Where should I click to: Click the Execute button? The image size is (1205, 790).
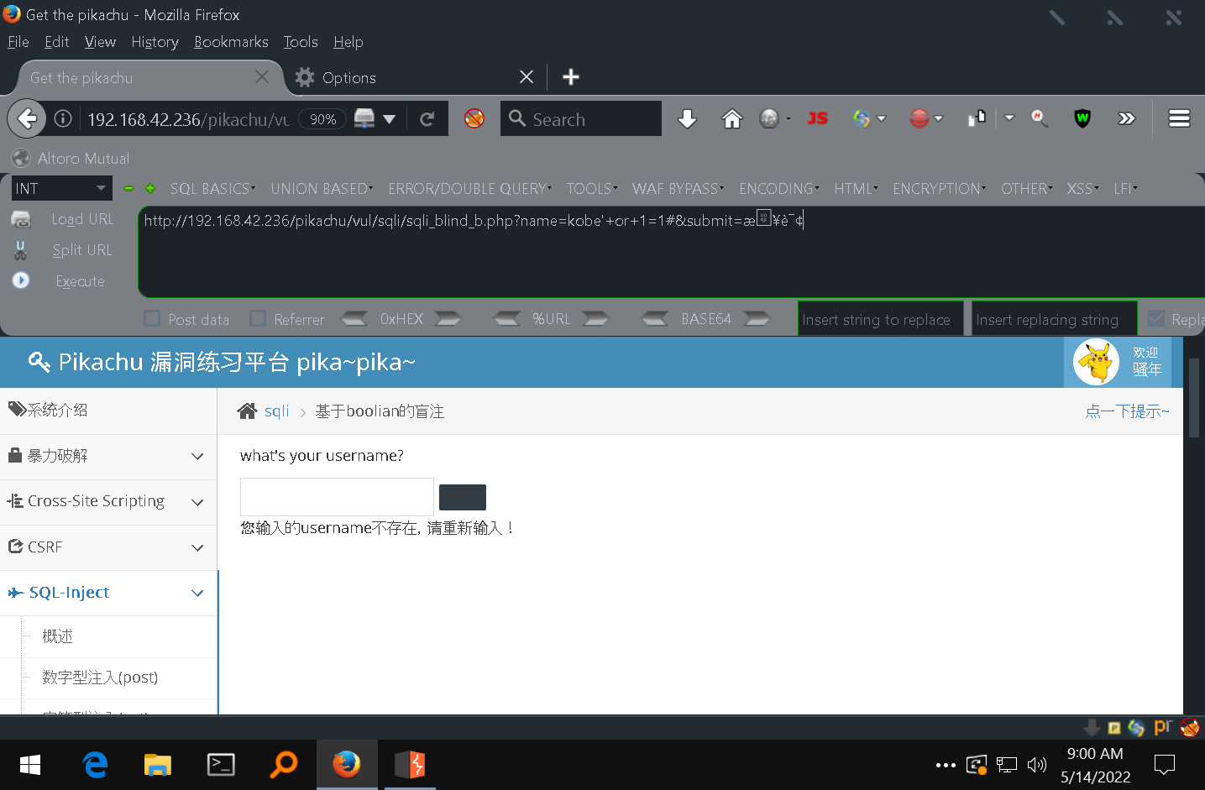click(80, 281)
